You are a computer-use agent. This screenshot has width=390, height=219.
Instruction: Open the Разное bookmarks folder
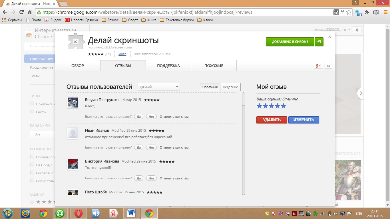point(110,20)
